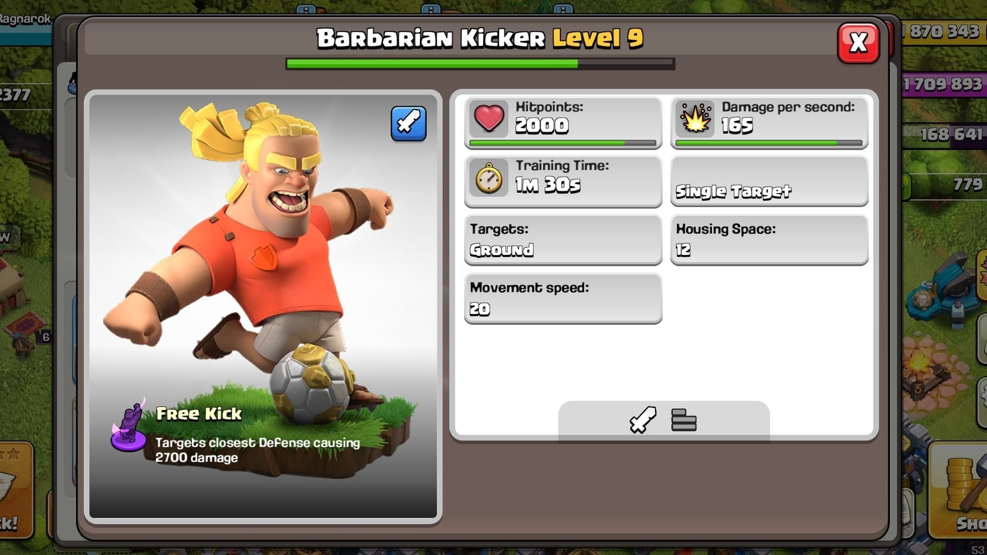
Task: Click the Damage per second stat bar
Action: [769, 143]
